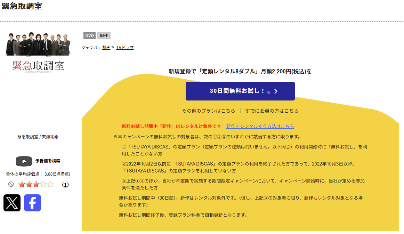Click the page heading 緊急取調室

22,6
